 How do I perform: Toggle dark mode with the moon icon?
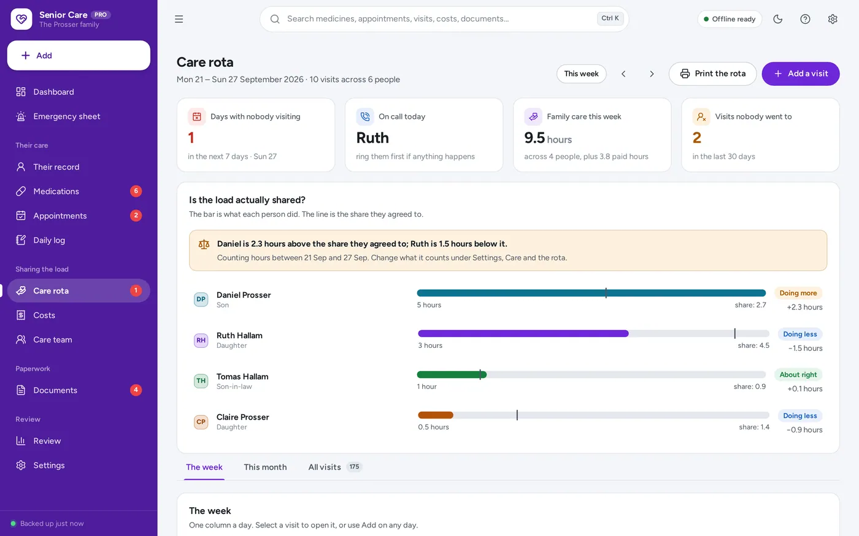coord(778,19)
